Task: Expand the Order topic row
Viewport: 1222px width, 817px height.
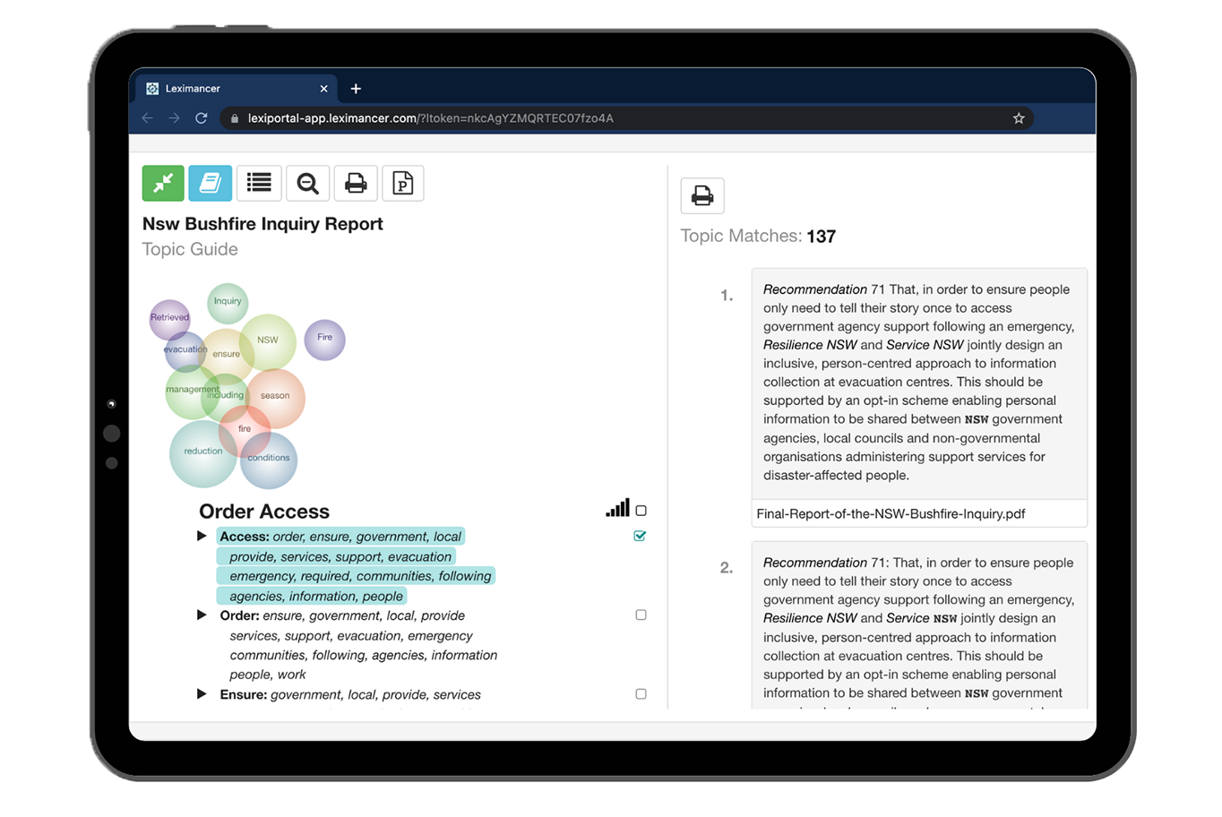Action: [202, 615]
